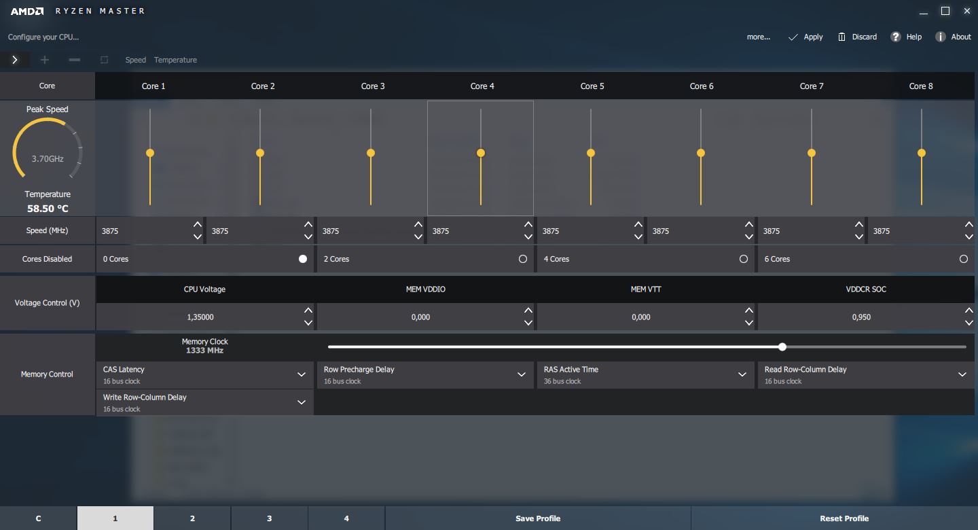The image size is (978, 530).
Task: Open About info icon
Action: coord(940,37)
